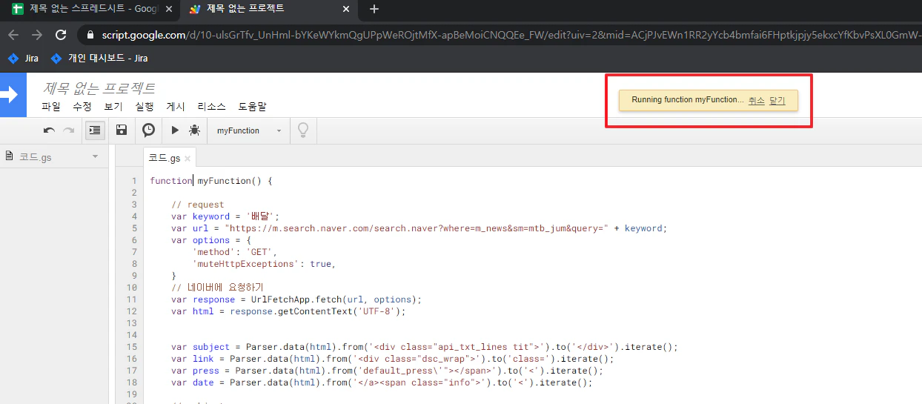Click the '네이버에 요청하기' comment

(x=217, y=288)
